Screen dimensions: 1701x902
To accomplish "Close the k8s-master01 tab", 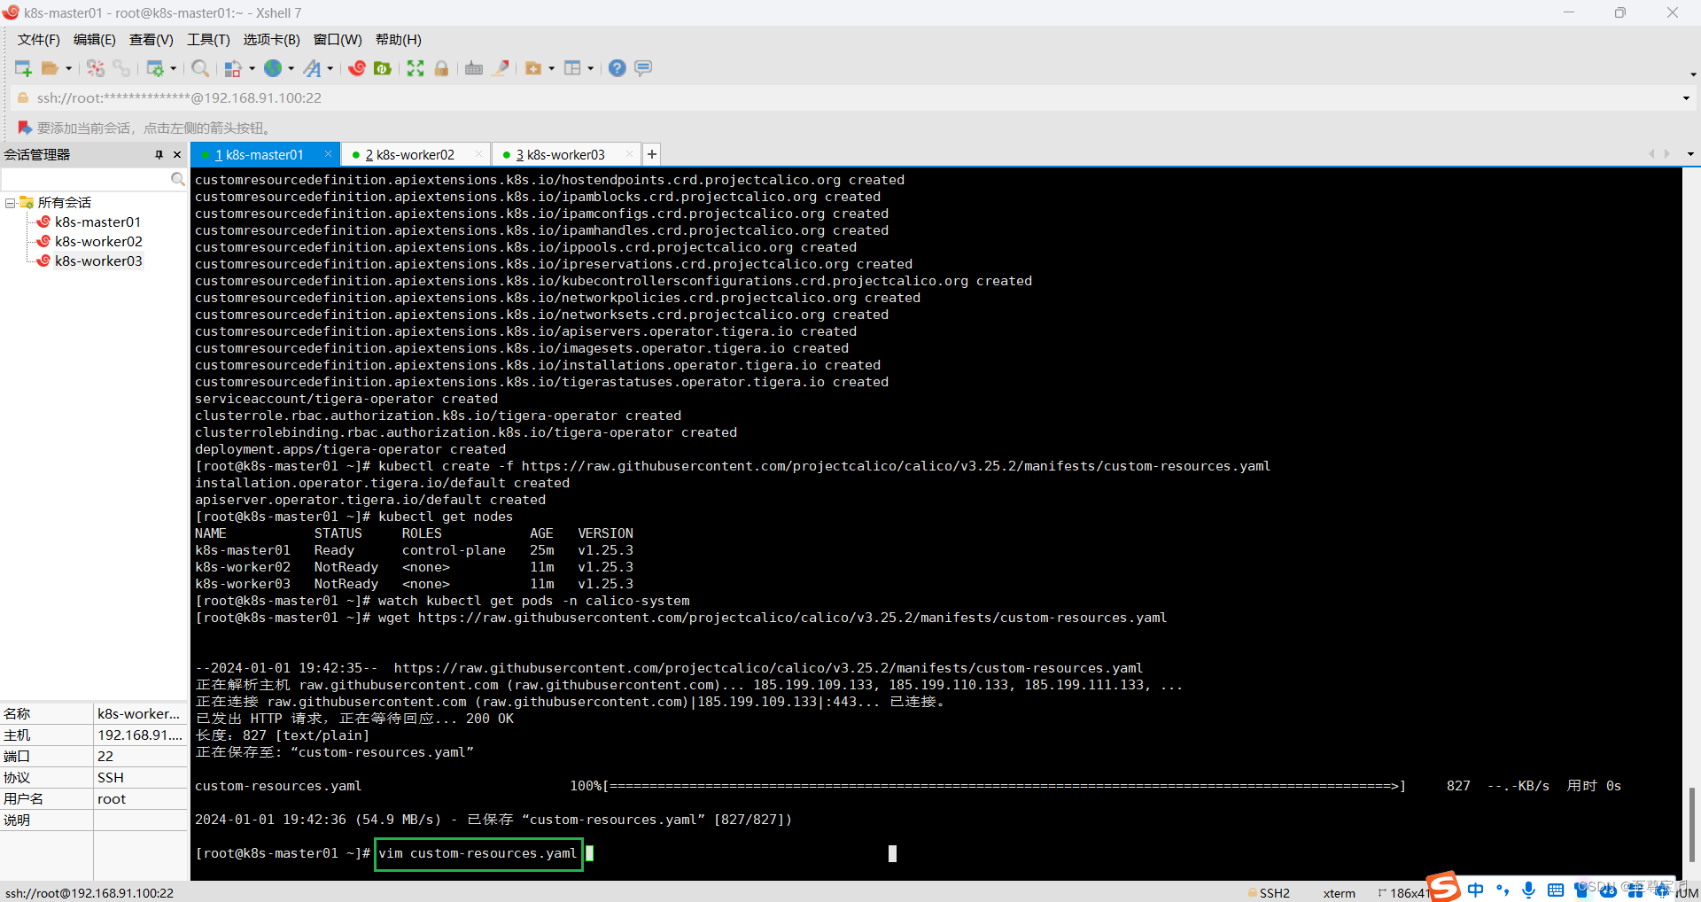I will (328, 154).
